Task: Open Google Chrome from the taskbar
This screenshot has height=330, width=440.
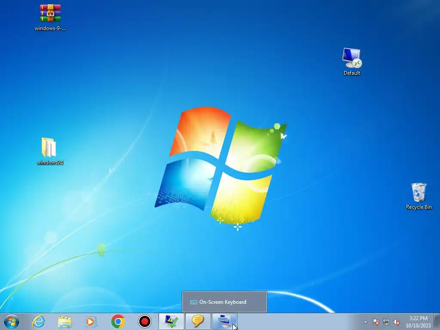Action: point(118,321)
